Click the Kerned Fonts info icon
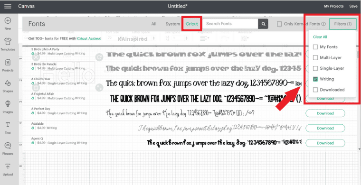The height and width of the screenshot is (185, 361). pyautogui.click(x=323, y=24)
